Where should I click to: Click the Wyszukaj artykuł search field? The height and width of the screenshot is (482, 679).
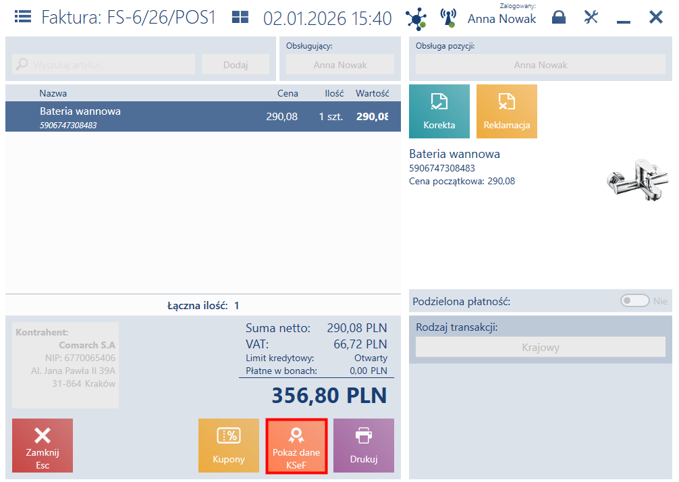point(103,65)
